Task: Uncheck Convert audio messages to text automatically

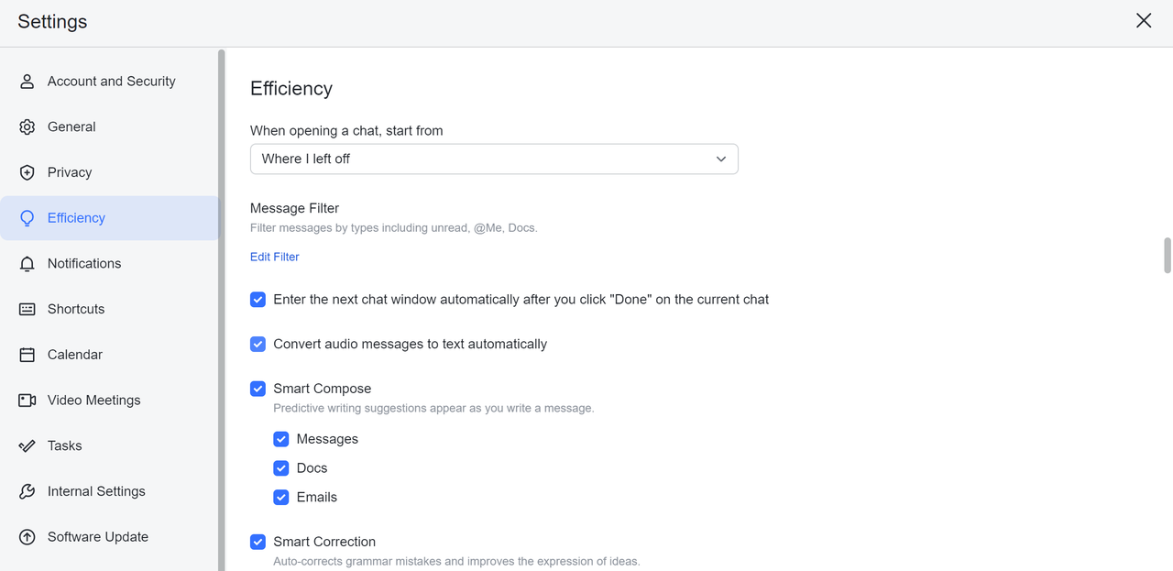Action: (258, 345)
